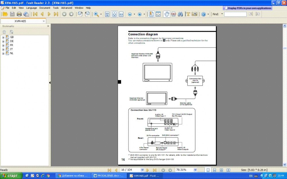287x179 pixels.
Task: Open the dropdown beside the info icon
Action: point(208,14)
